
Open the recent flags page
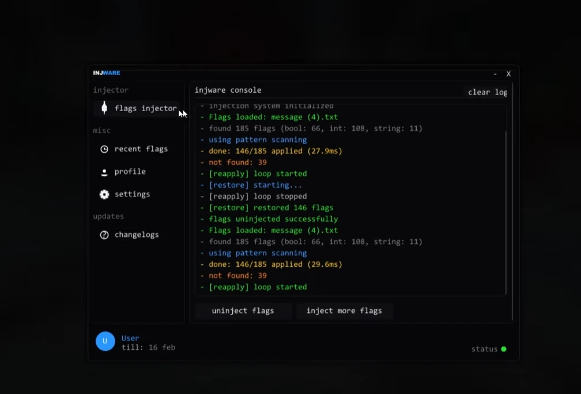point(137,149)
